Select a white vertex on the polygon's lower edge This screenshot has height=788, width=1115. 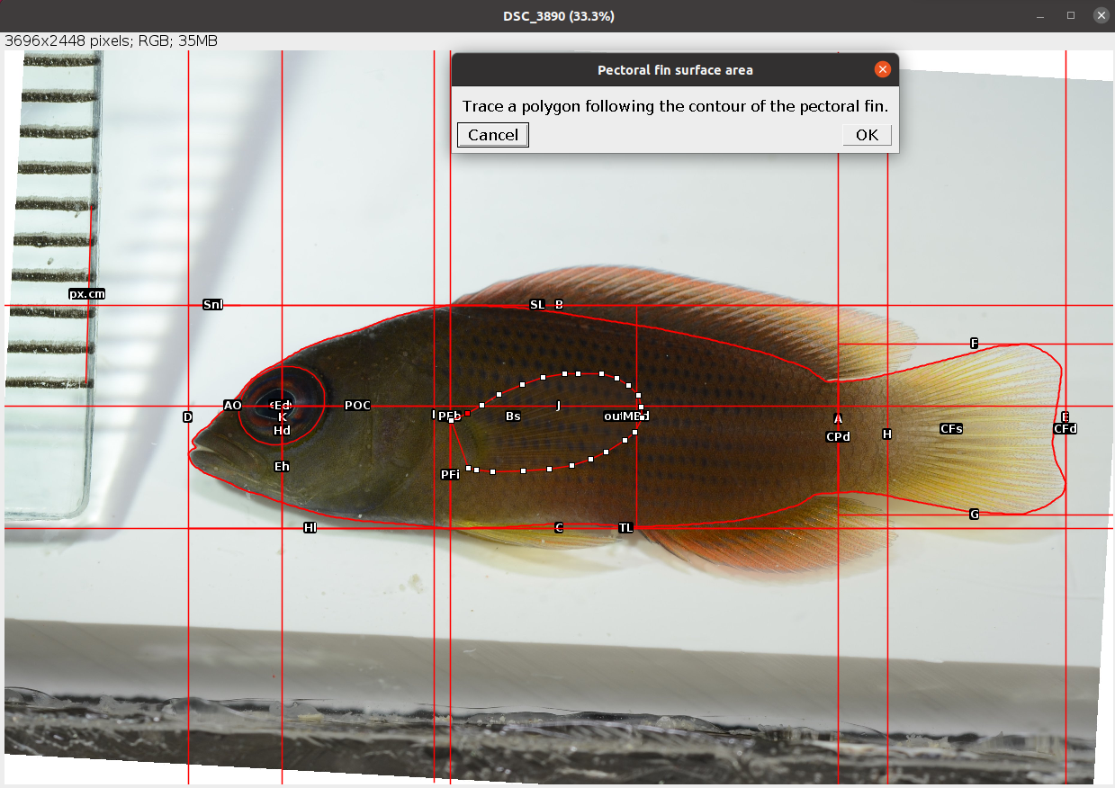523,469
